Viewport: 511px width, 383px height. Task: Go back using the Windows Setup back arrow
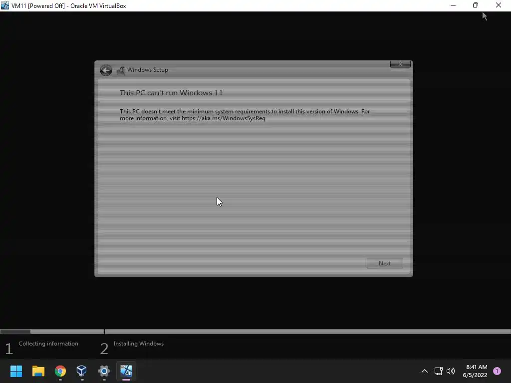click(106, 70)
